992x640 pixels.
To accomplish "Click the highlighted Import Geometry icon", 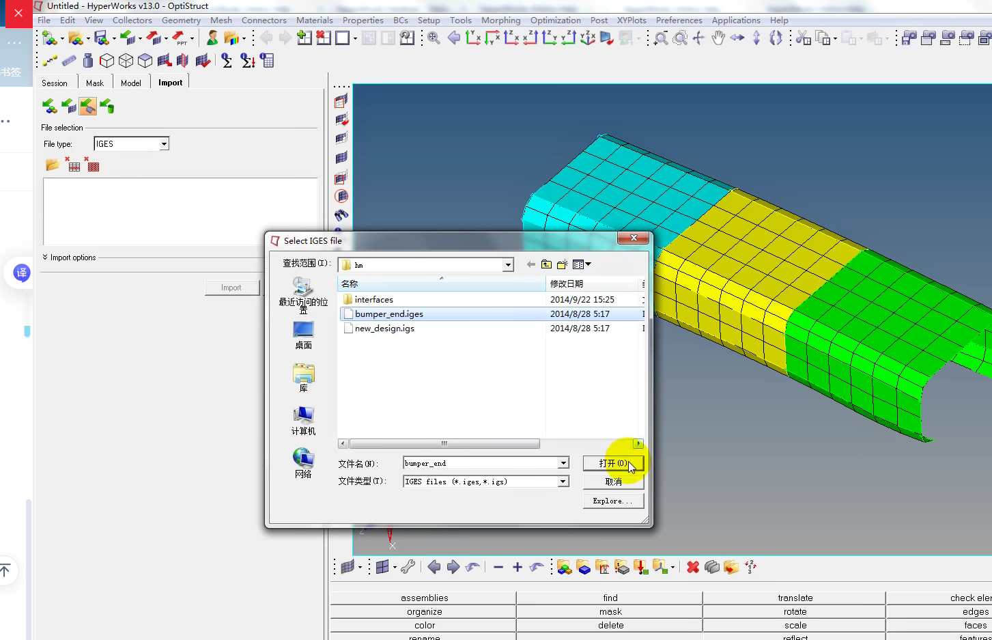I will (87, 106).
